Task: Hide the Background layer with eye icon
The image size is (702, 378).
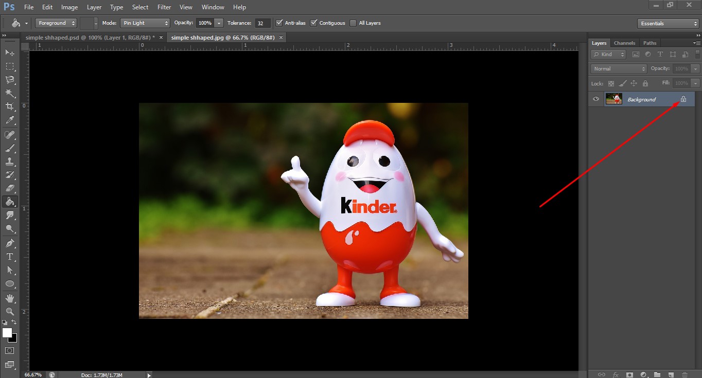Action: (596, 99)
